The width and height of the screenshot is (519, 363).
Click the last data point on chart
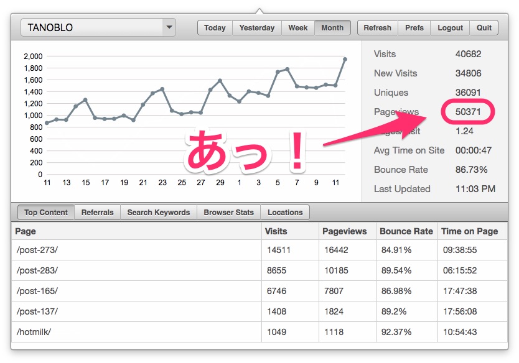click(345, 59)
